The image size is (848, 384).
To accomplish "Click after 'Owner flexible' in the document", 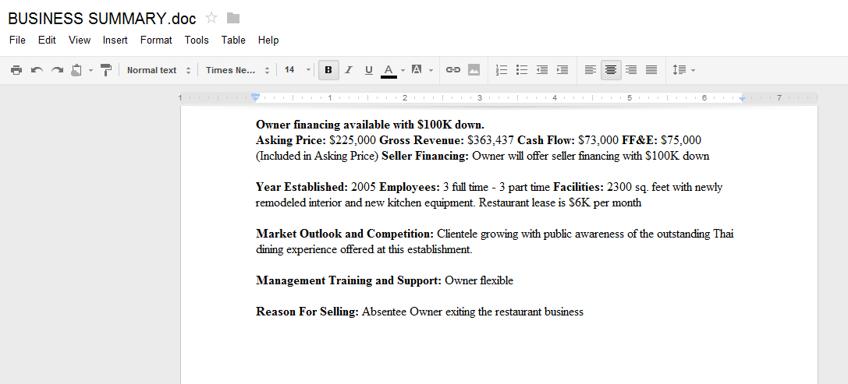I will point(513,281).
